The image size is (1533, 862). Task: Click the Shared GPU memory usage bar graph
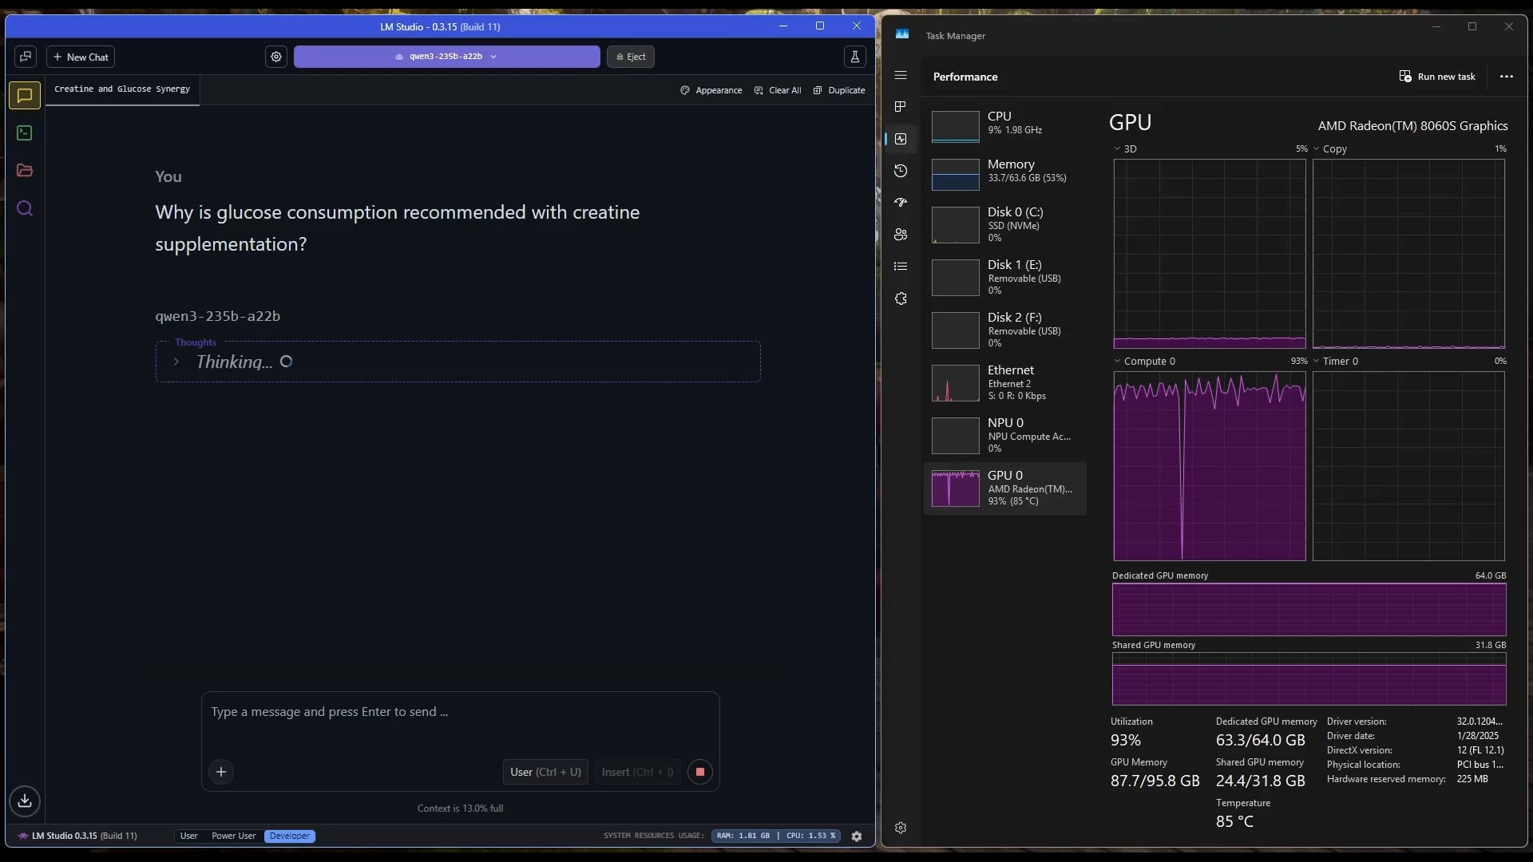(1309, 679)
